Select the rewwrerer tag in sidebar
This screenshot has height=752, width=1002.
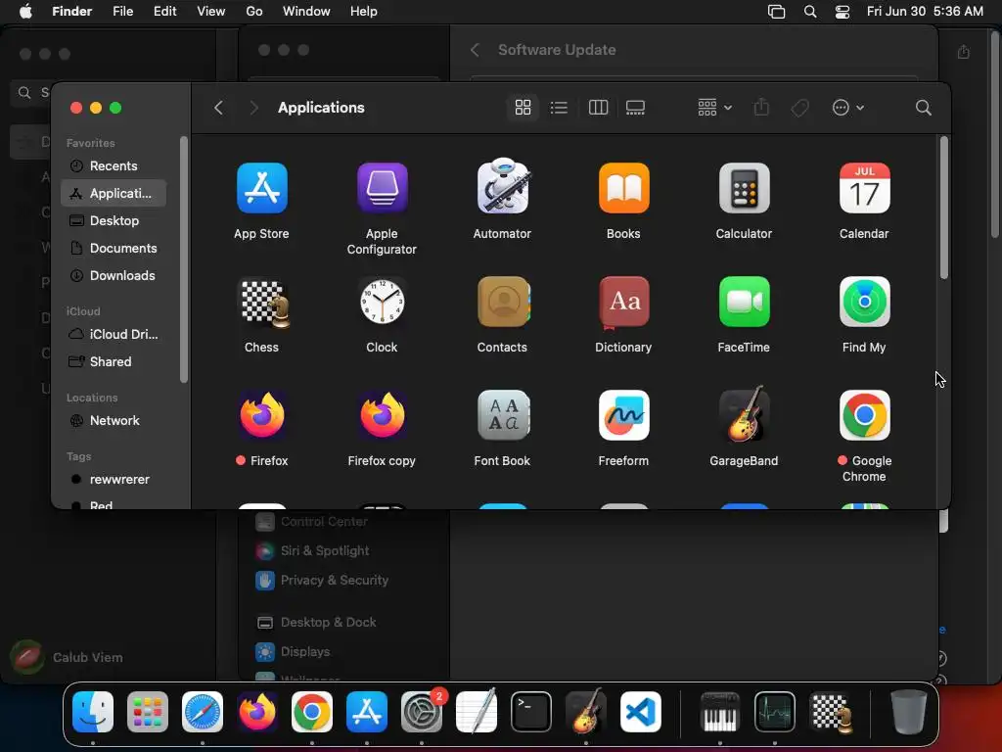[x=114, y=479]
